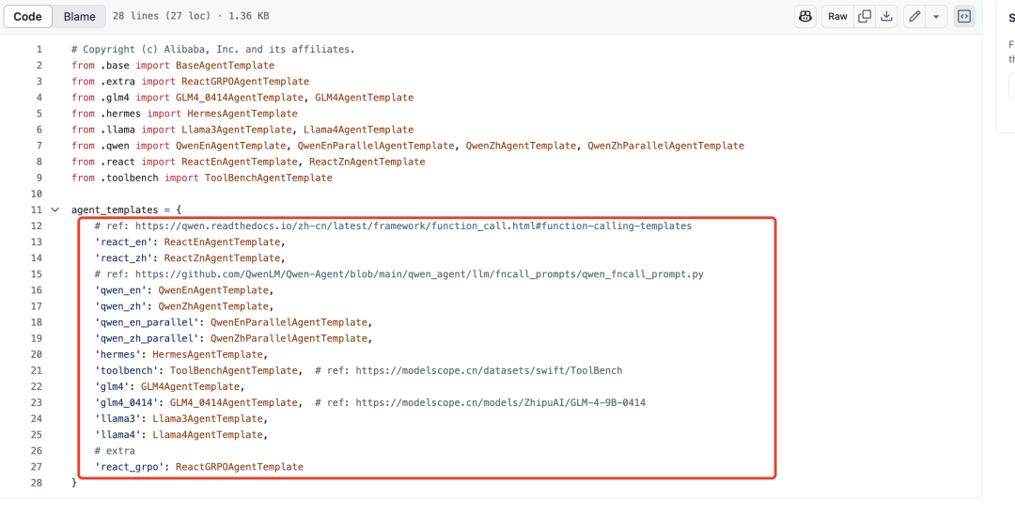
Task: Switch to the Code tab
Action: 28,16
